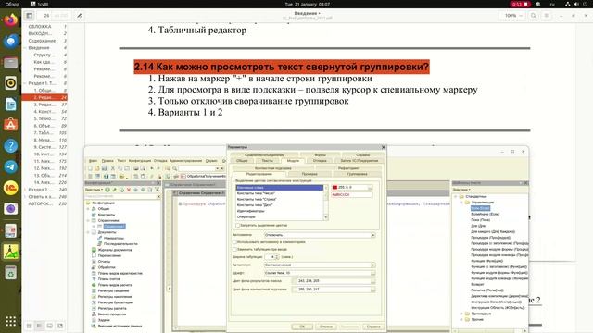This screenshot has height=333, width=593.
Task: Toggle the PDF viewer sidebar panel
Action: point(29,16)
